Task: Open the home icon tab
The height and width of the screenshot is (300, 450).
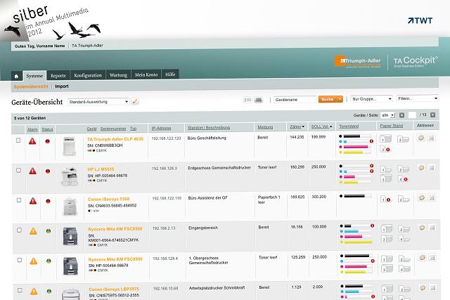Action: 16,76
